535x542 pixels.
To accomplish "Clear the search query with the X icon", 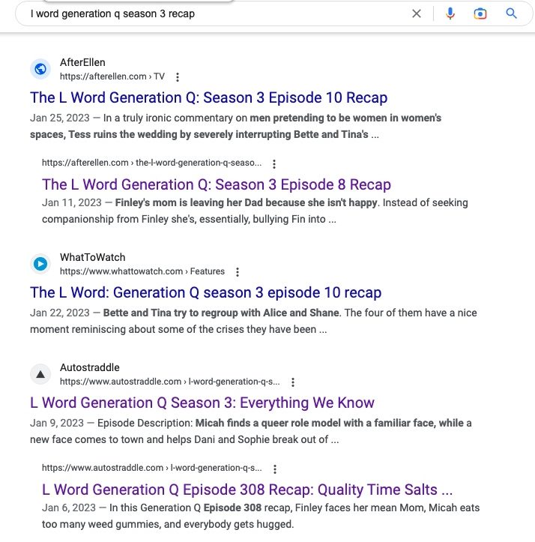I will (x=417, y=13).
